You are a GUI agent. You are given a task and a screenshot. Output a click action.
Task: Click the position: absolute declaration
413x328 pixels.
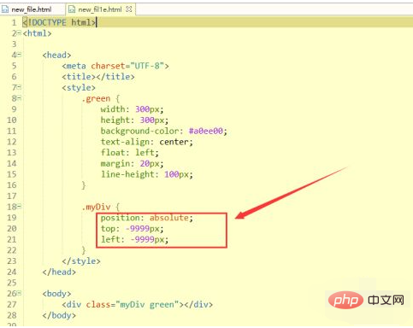147,218
